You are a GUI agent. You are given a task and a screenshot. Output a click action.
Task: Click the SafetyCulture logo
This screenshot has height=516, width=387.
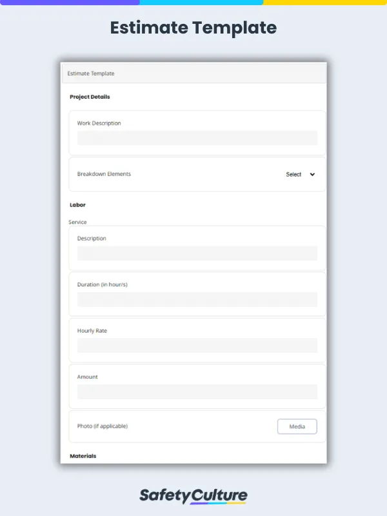pos(193,495)
